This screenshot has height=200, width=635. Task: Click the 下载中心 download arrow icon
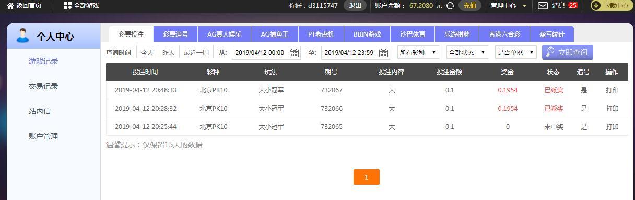coord(596,6)
